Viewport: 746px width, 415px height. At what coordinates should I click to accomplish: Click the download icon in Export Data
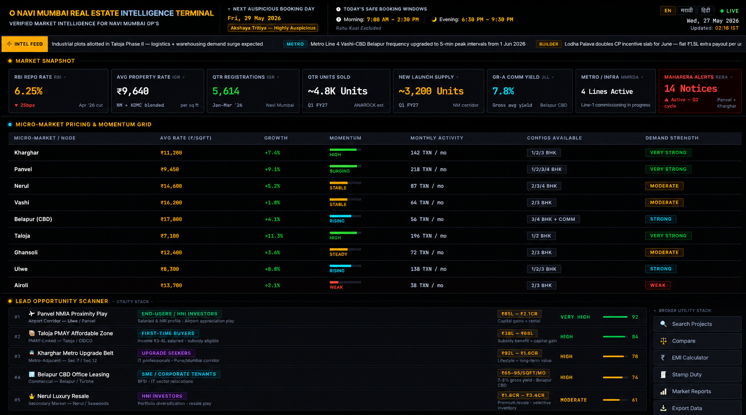(663, 408)
